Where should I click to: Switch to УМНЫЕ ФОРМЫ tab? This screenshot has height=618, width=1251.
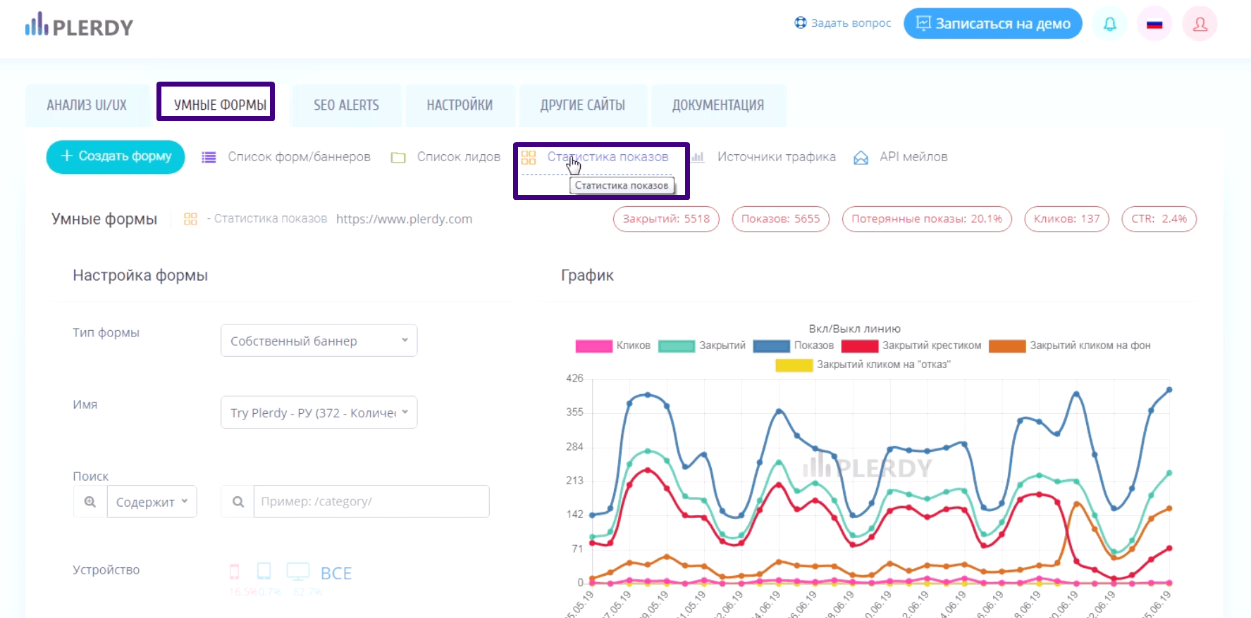[x=220, y=105]
